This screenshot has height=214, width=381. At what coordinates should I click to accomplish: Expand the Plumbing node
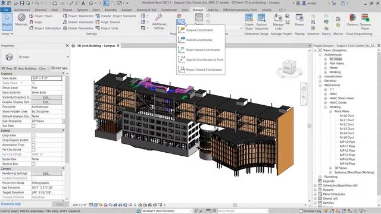pyautogui.click(x=320, y=177)
